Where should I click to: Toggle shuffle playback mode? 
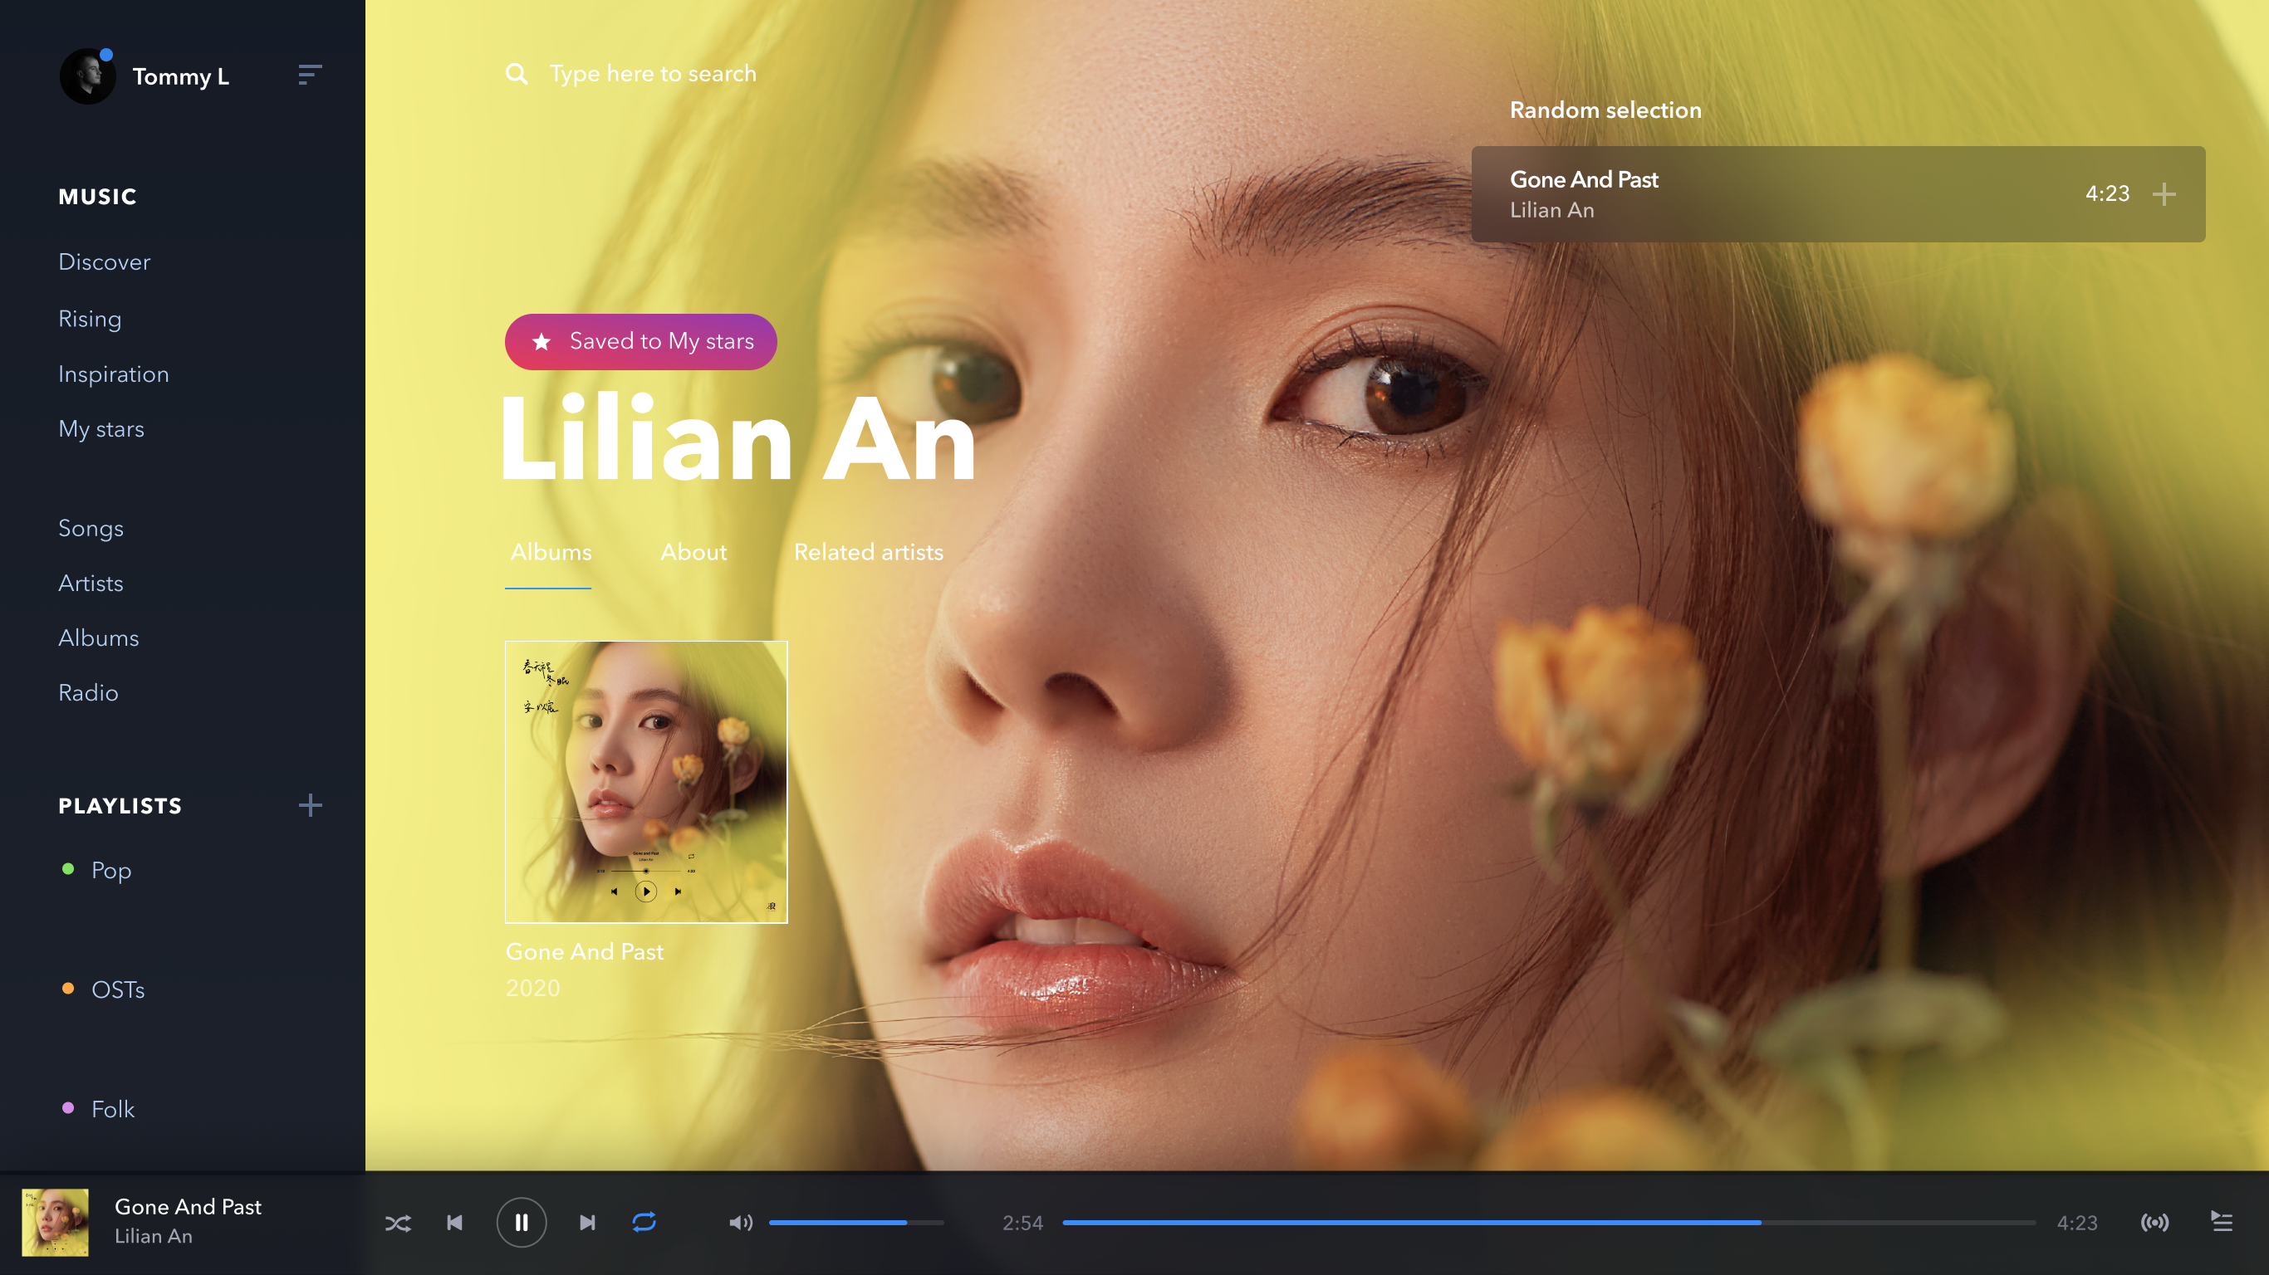[398, 1222]
